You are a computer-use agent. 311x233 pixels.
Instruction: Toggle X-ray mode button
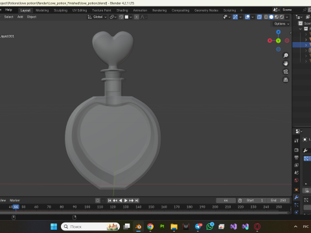[259, 17]
